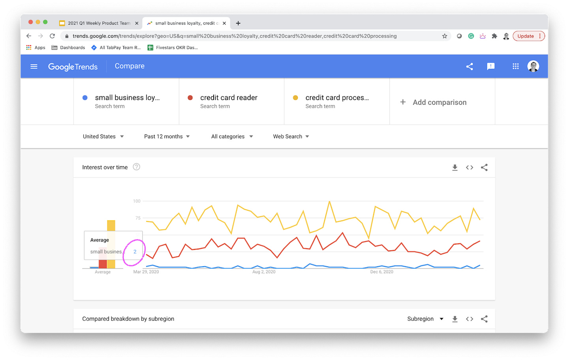Click the Add comparison button
Screen dimensions: 575x362
coord(433,103)
